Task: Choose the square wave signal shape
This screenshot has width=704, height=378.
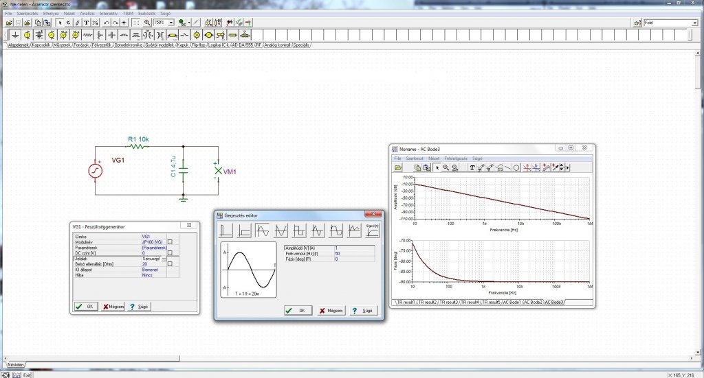Action: point(298,229)
